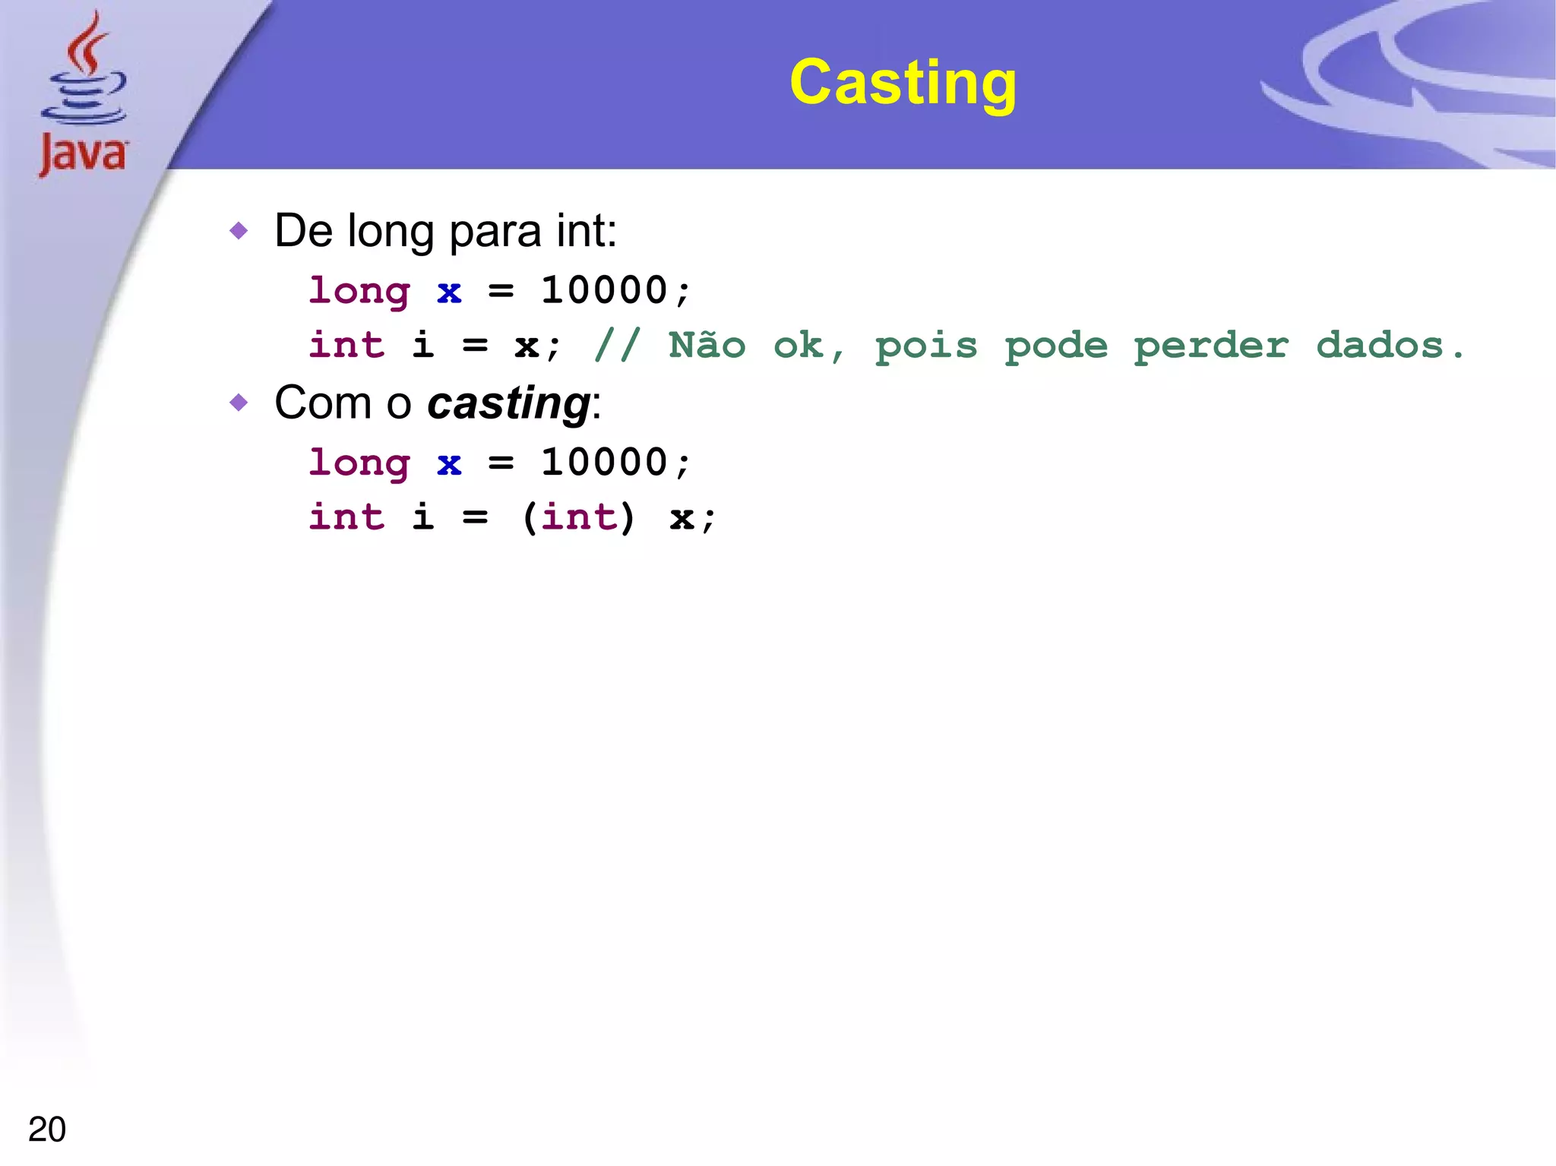Click the first "long x = 10000;" code line

(500, 291)
